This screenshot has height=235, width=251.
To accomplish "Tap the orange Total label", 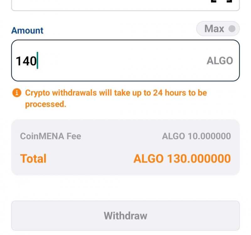I will tap(33, 159).
